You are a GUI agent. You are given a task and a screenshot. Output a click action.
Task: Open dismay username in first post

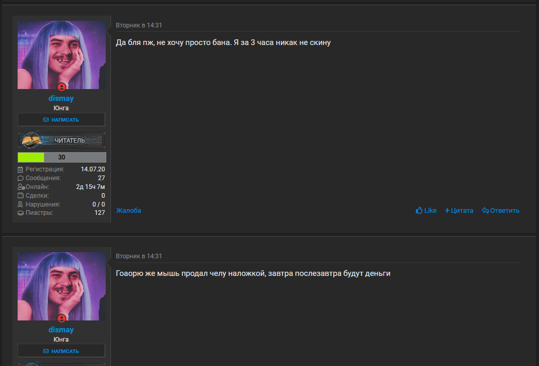point(61,98)
